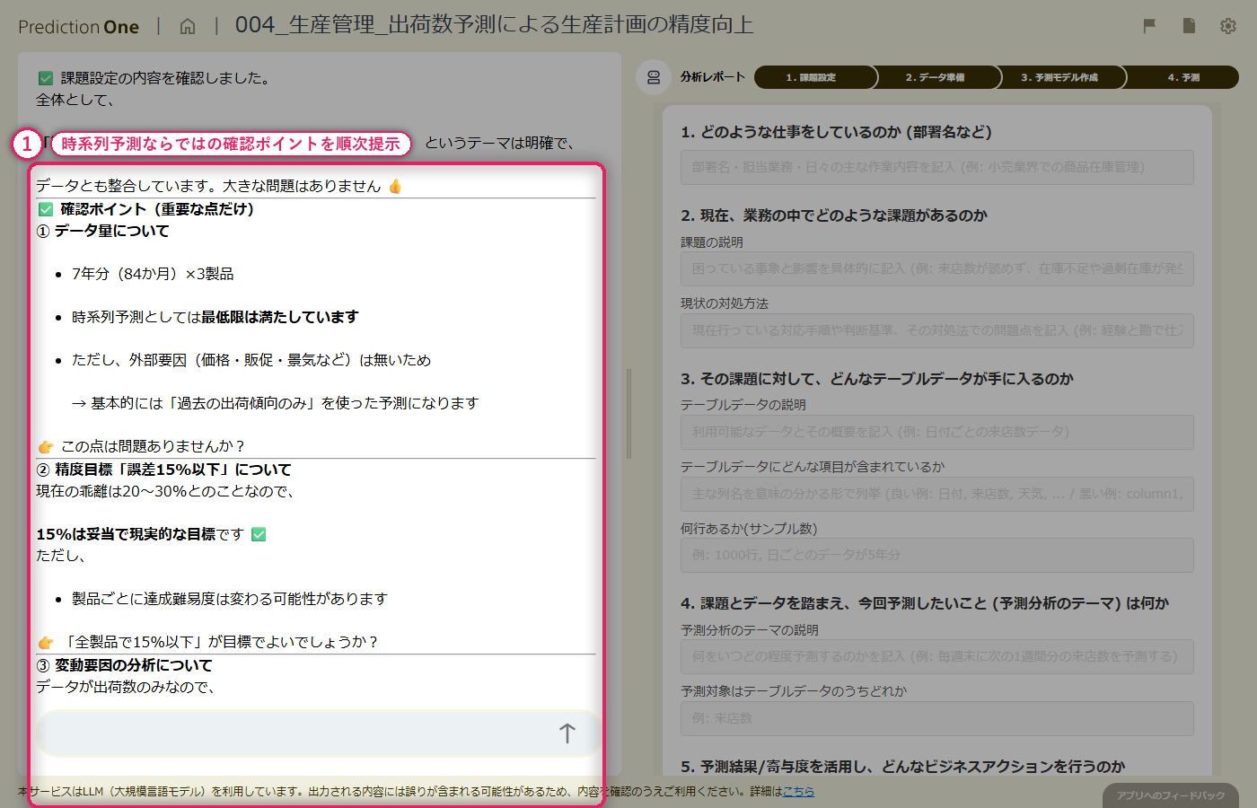This screenshot has height=808, width=1257.
Task: Click bullet 製品ごとに達成難易度は変わる可能性があります
Action: click(x=230, y=599)
